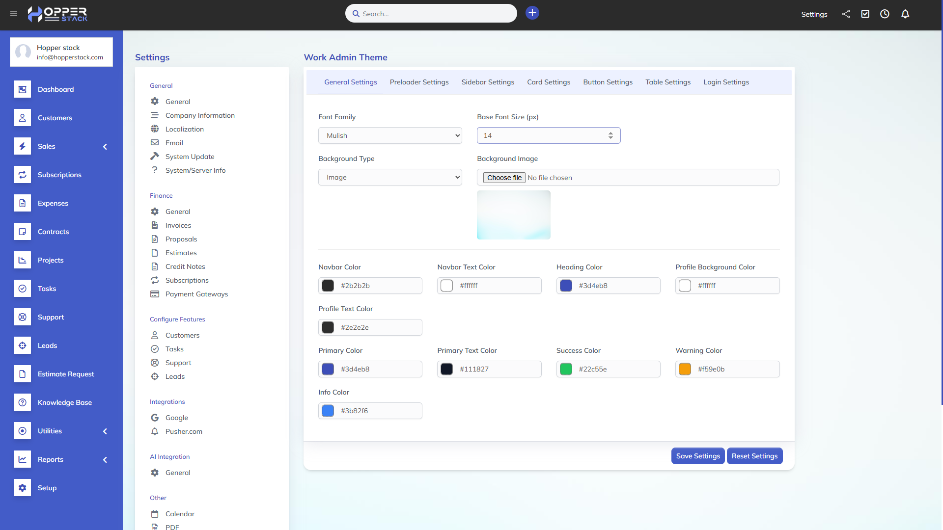
Task: Click the Leads sidebar icon
Action: pyautogui.click(x=22, y=345)
